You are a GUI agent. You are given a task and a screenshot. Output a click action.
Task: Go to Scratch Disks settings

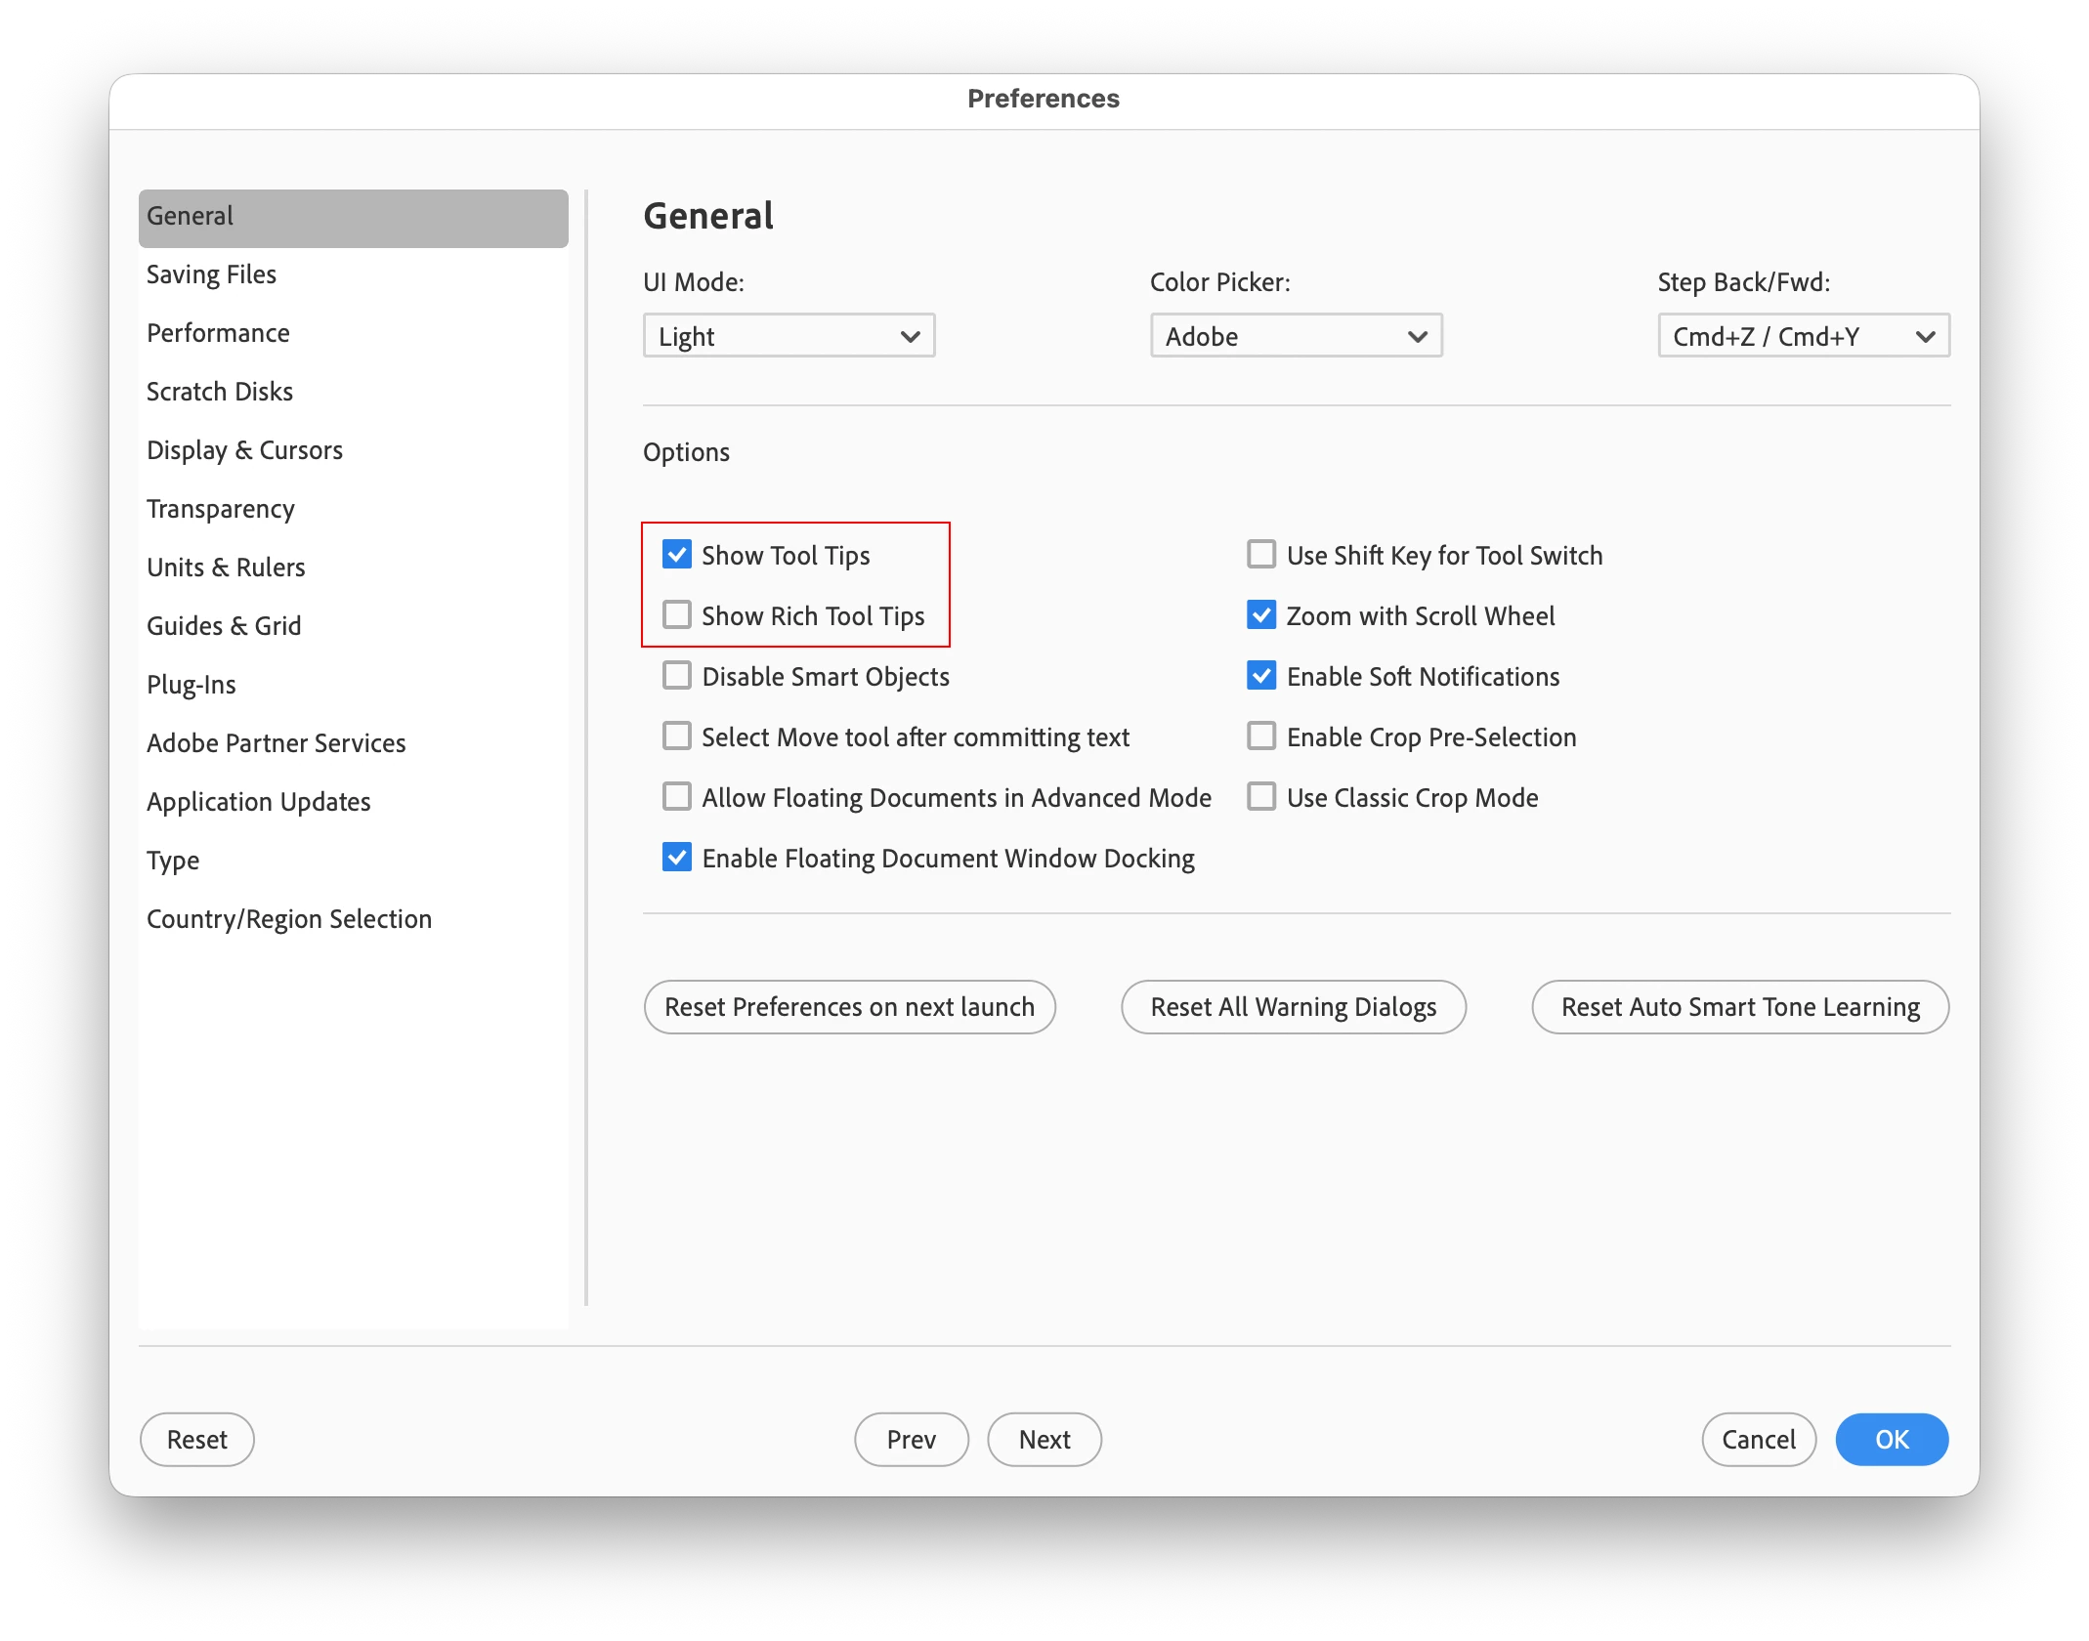(x=220, y=392)
